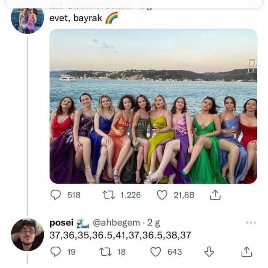The image size is (268, 268).
Task: View the 1.226 retweets count
Action: coord(130,195)
